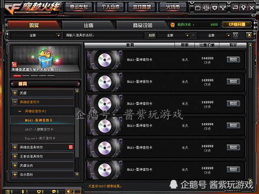Click the item name search field
The height and width of the screenshot is (194, 259).
(x=104, y=35)
